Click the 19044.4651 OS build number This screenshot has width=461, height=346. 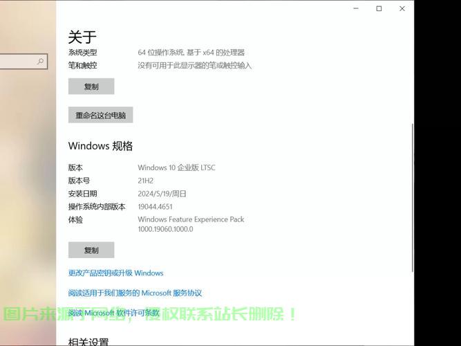tap(155, 206)
